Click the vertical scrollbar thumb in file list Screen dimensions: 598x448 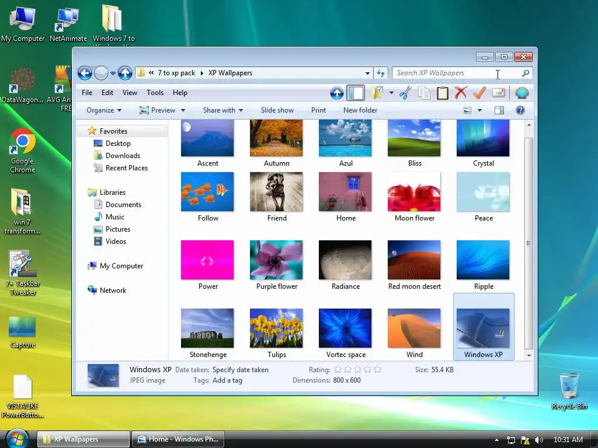(529, 243)
